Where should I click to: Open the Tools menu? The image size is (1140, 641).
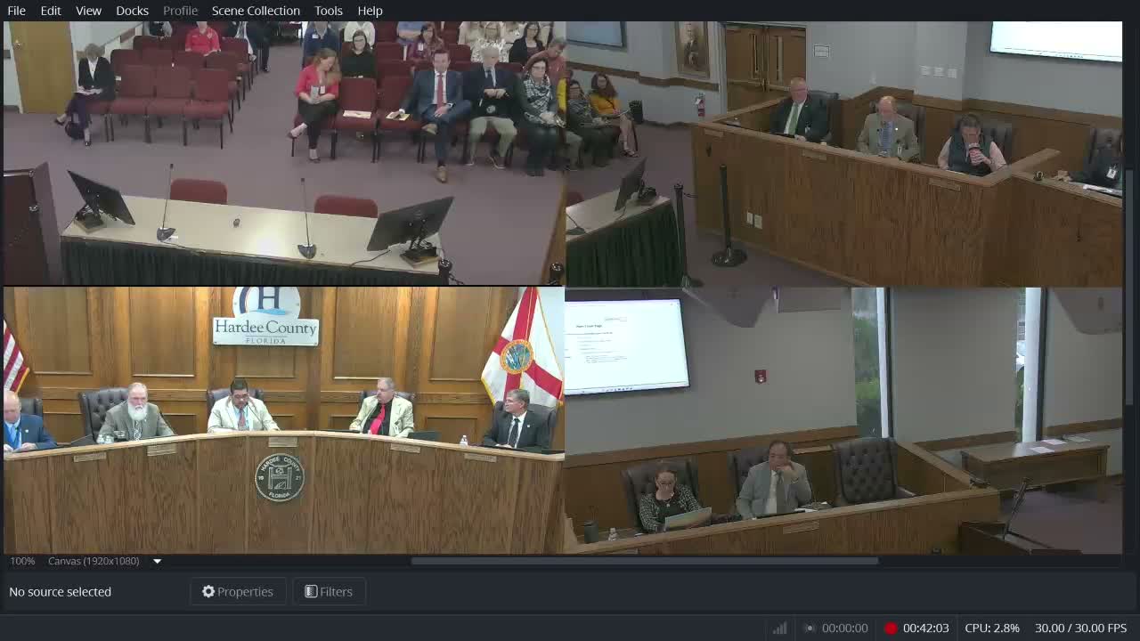pyautogui.click(x=328, y=11)
